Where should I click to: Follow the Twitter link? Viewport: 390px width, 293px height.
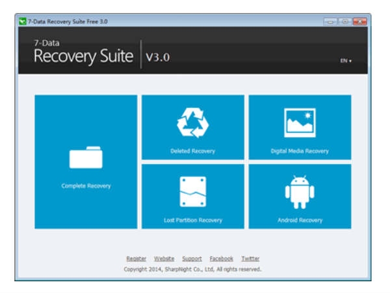(x=250, y=258)
